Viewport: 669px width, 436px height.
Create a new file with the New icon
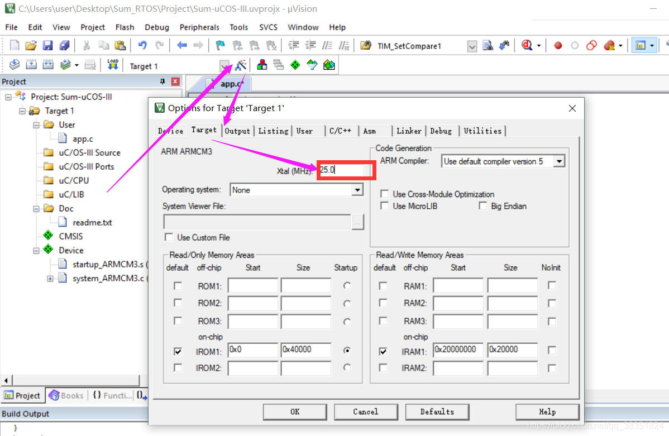(14, 45)
